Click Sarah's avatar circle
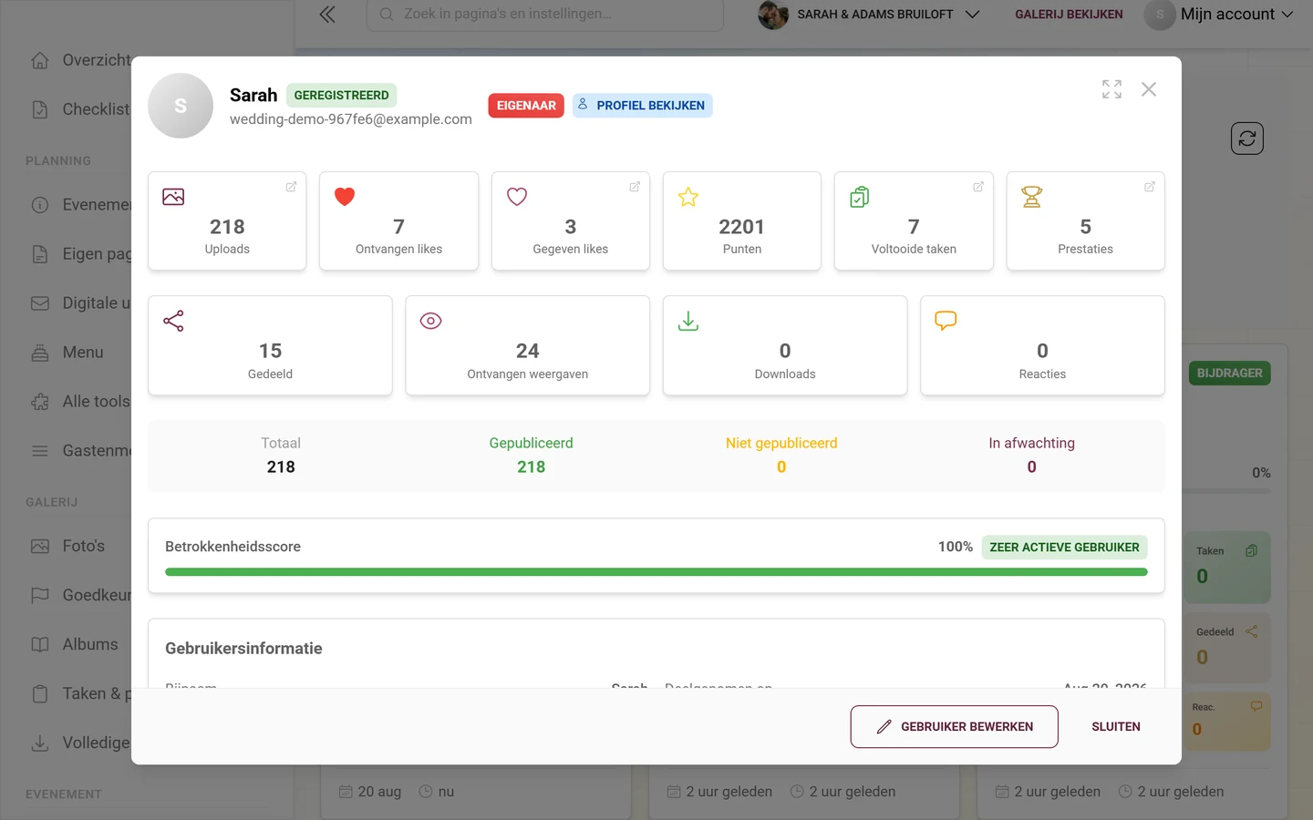Image resolution: width=1313 pixels, height=820 pixels. (x=181, y=106)
